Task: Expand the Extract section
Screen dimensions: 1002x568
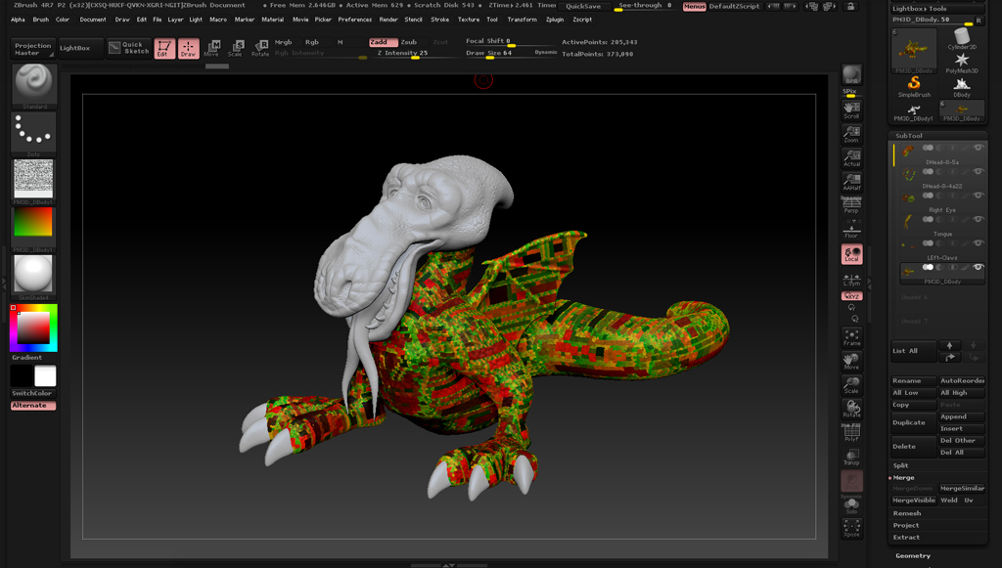Action: coord(906,538)
